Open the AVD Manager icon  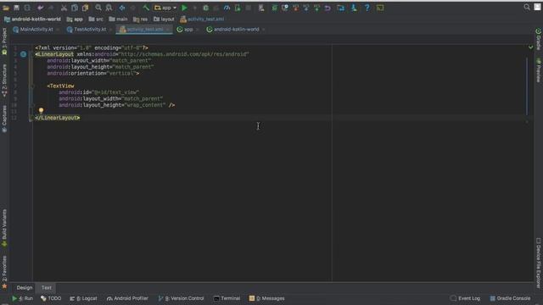(x=261, y=8)
